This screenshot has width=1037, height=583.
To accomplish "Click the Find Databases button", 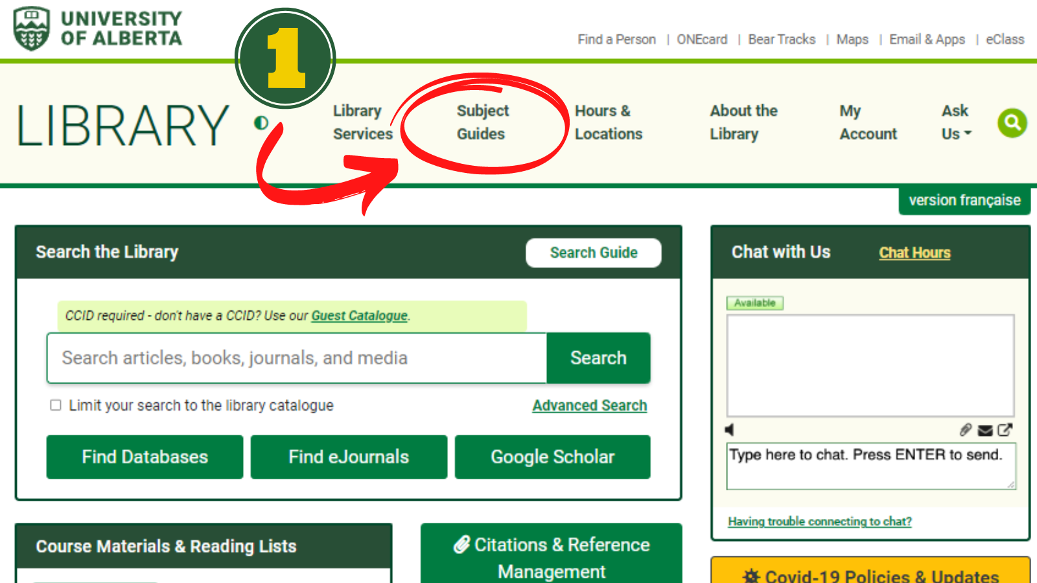I will [145, 457].
